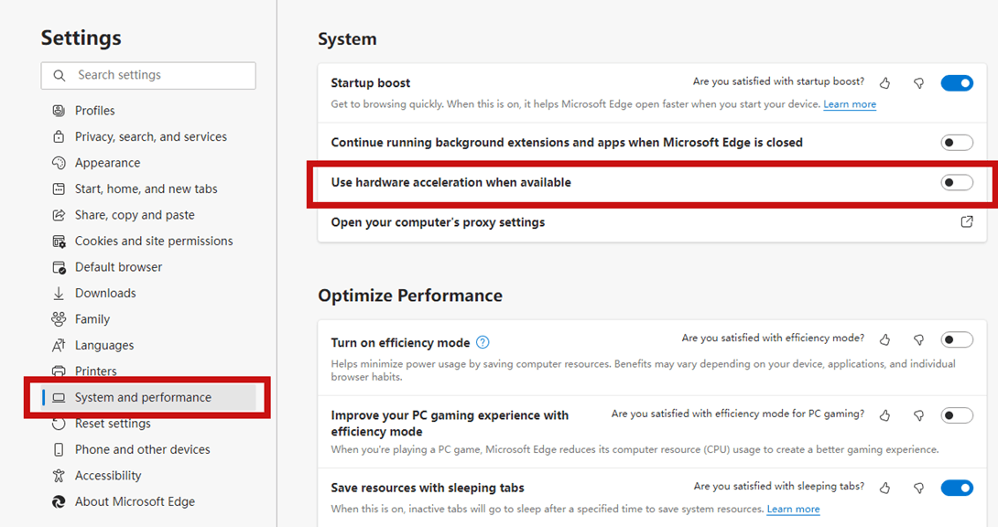Image resolution: width=998 pixels, height=527 pixels.
Task: Turn on efficiency mode toggle
Action: point(957,340)
